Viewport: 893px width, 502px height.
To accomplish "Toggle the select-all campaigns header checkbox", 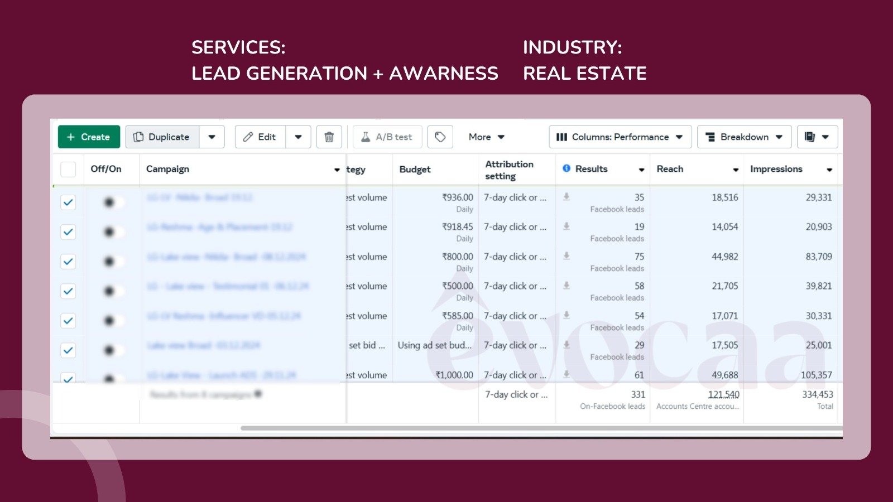I will coord(68,169).
